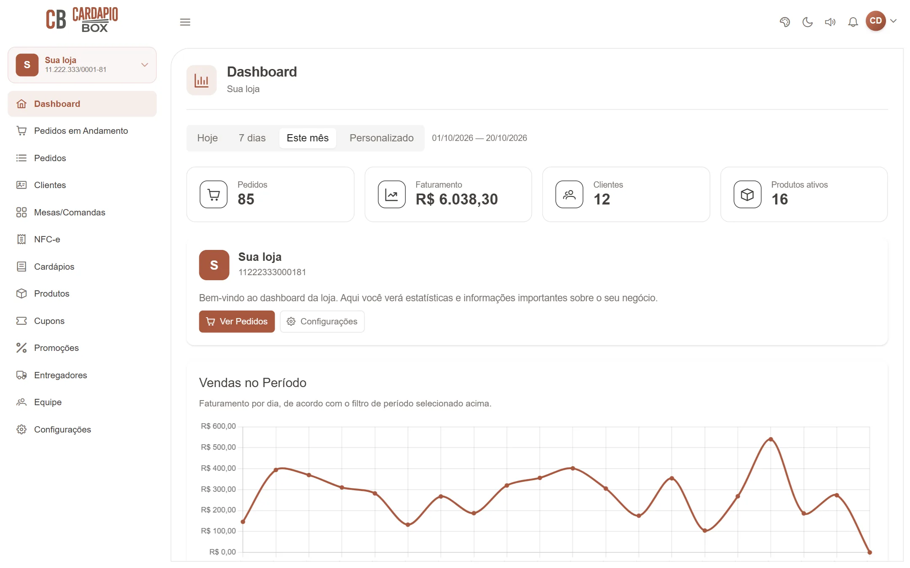Click the last chart point at R$ 0,00
910x568 pixels.
click(x=870, y=552)
